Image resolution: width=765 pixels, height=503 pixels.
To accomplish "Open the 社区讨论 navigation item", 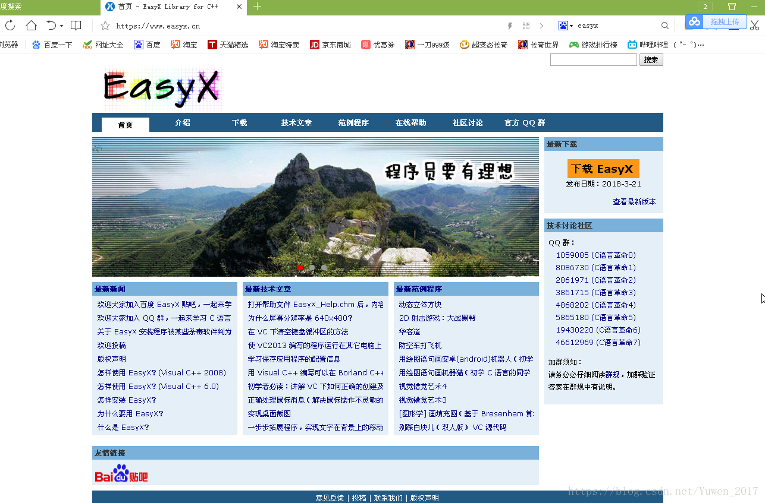I will (x=468, y=123).
